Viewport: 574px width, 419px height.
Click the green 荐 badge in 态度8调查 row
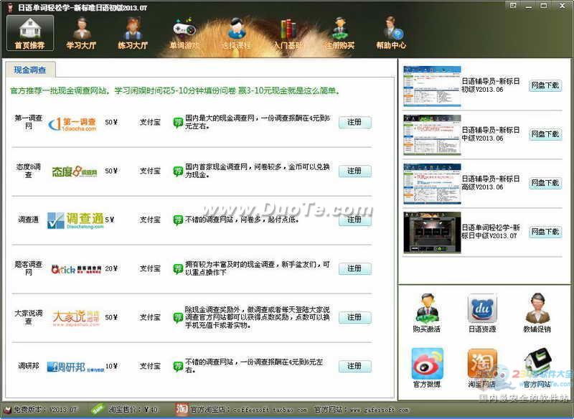coord(178,171)
